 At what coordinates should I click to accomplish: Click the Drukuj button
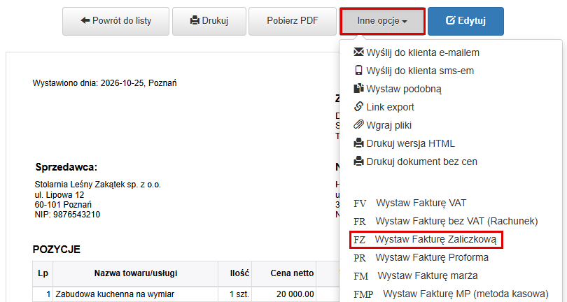coord(209,21)
